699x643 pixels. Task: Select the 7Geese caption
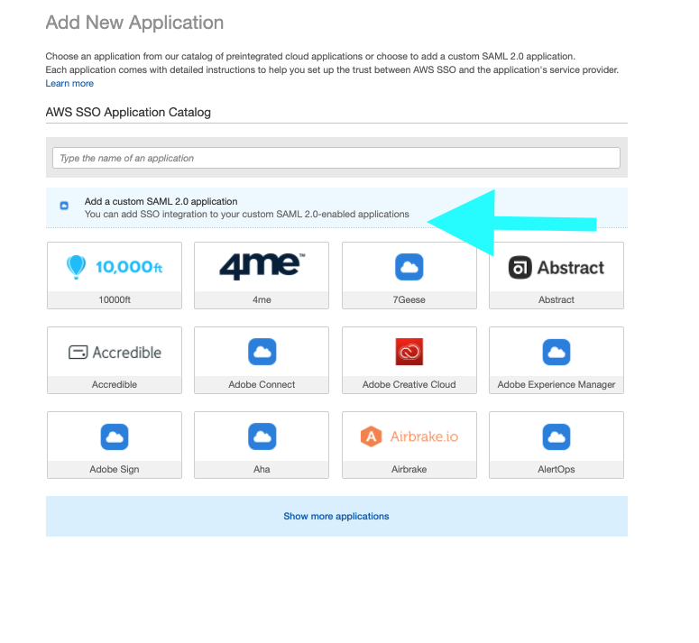tap(409, 300)
